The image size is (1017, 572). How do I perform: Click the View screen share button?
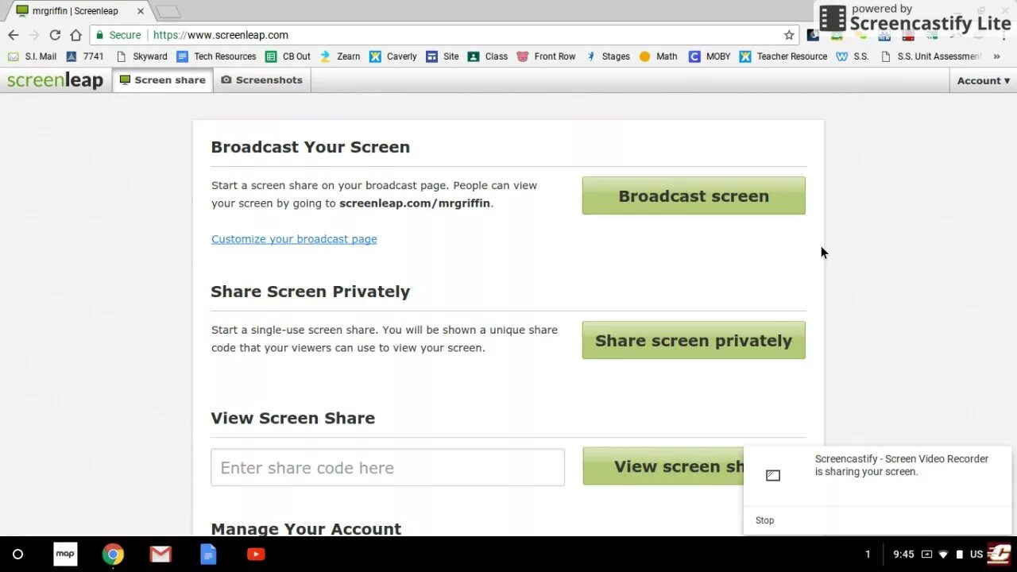[663, 466]
